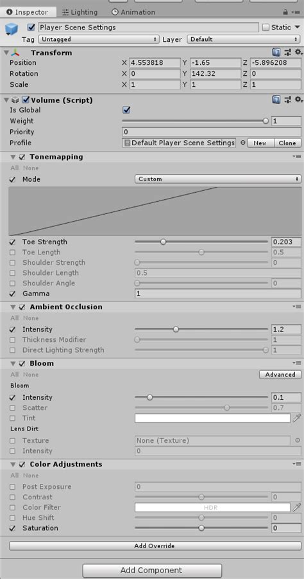The image size is (304, 579).
Task: Switch to the Lighting tab
Action: pyautogui.click(x=80, y=12)
